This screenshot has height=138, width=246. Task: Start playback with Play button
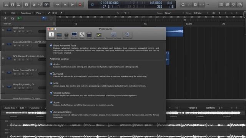73,5
